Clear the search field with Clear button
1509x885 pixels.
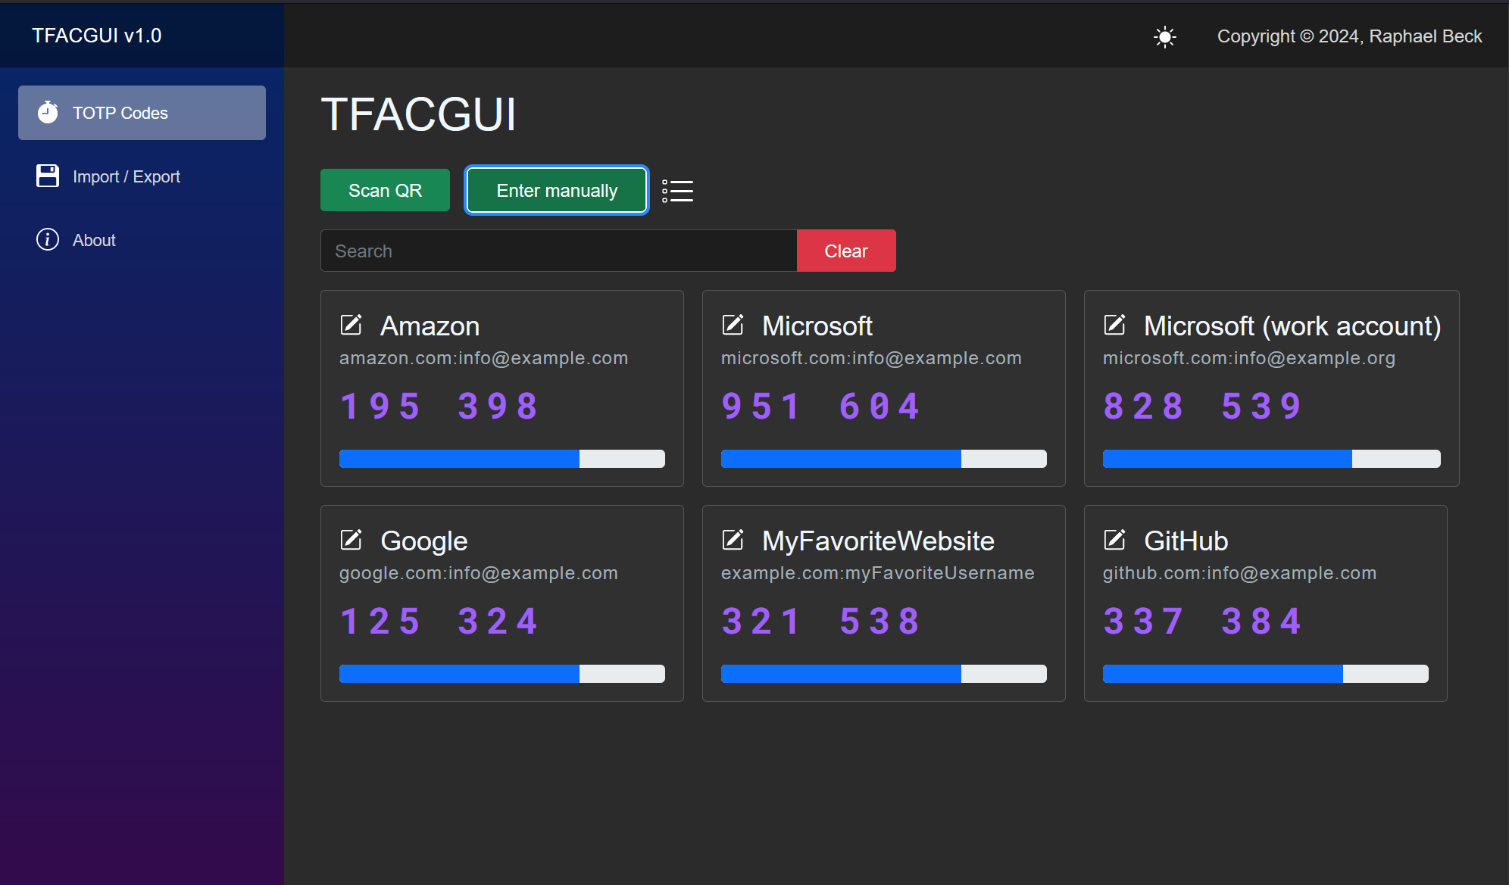point(845,251)
